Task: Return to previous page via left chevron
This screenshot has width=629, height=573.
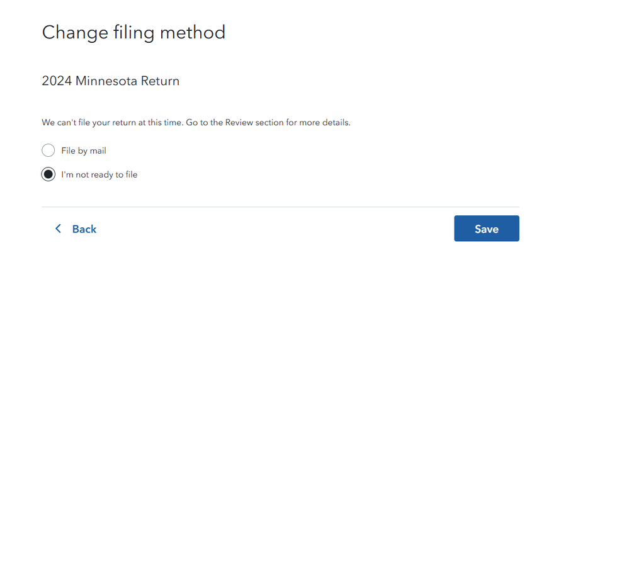Action: tap(58, 229)
